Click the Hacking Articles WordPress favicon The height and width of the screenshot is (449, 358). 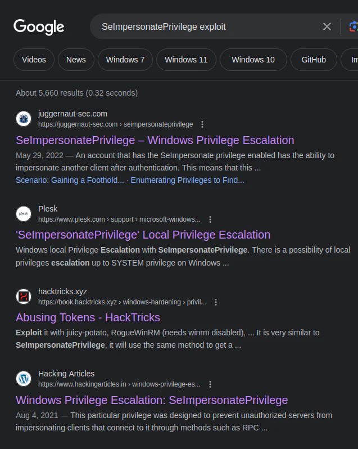pyautogui.click(x=24, y=379)
